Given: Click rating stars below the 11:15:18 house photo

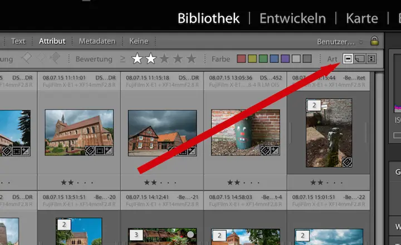Looking at the screenshot, I should [160, 182].
